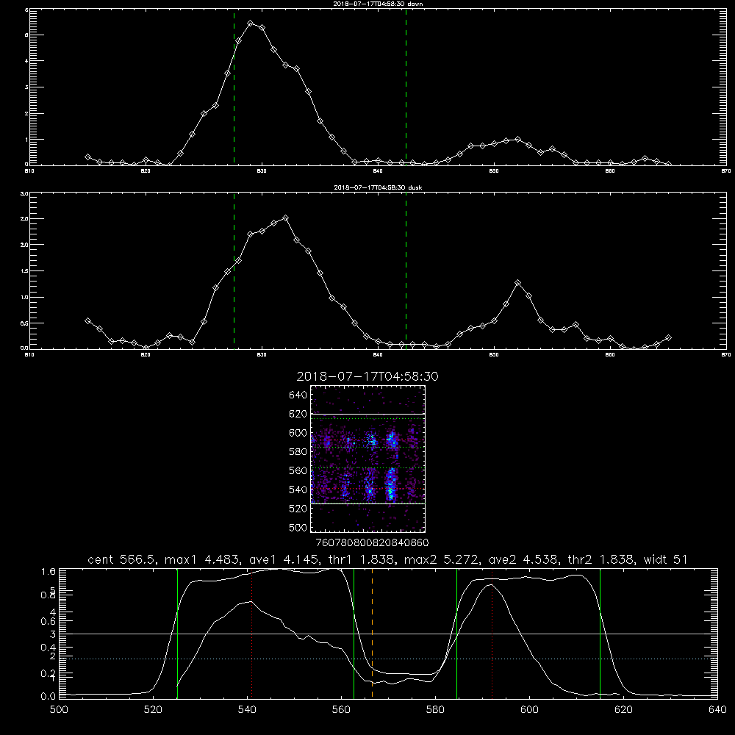Click the left green dashed line in dusk plot
Viewport: 735px width, 735px height.
coord(234,270)
